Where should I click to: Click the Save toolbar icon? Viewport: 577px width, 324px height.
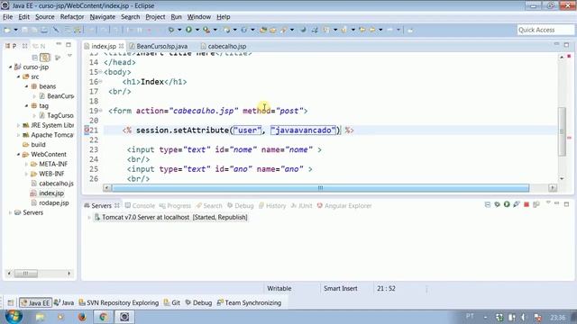coord(24,30)
